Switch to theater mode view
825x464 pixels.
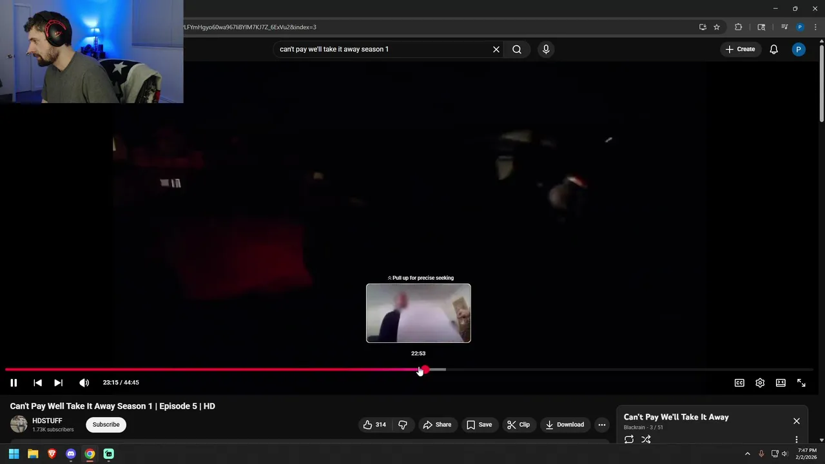click(x=781, y=383)
